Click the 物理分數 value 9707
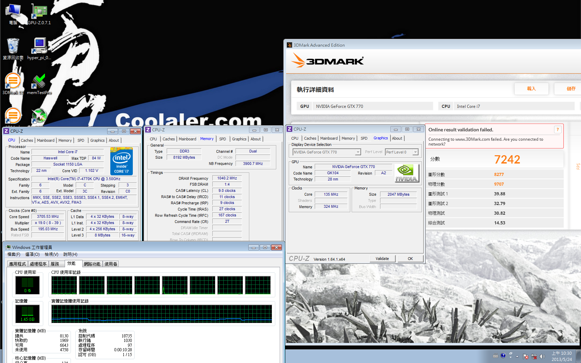Image resolution: width=581 pixels, height=363 pixels. tap(499, 184)
